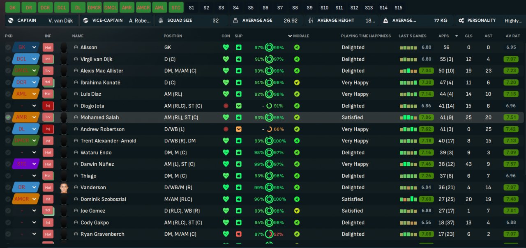Toggle the picked checkbox for Mohamed Salah
The height and width of the screenshot is (248, 526).
pyautogui.click(x=8, y=117)
